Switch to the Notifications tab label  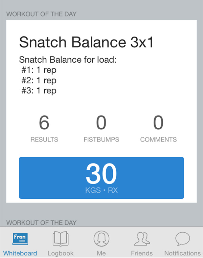pyautogui.click(x=182, y=253)
